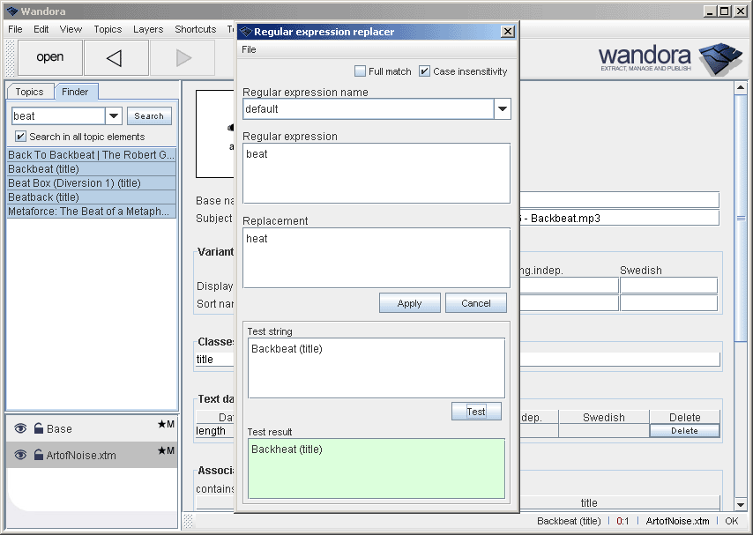Open the Finder search term dropdown
This screenshot has width=753, height=535.
tap(114, 116)
